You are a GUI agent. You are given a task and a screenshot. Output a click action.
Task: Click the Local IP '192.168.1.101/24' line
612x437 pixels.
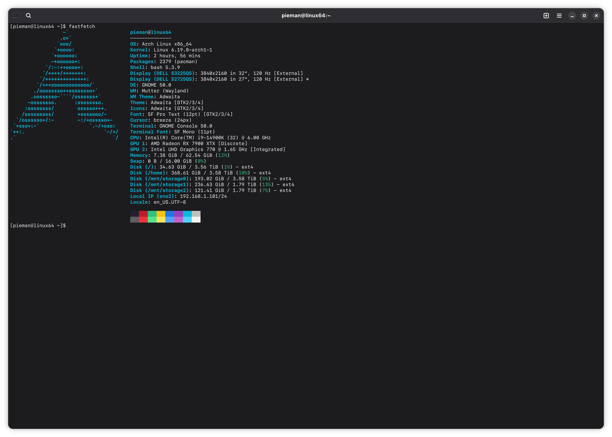[179, 196]
